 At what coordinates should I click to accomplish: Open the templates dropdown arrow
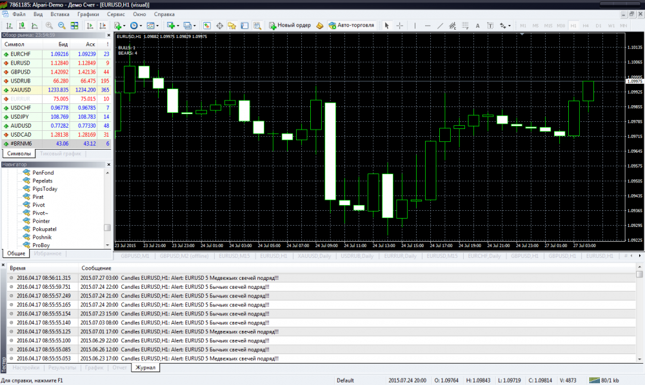coord(158,25)
